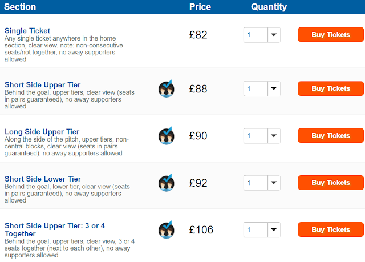Click the Price column header

tap(200, 7)
